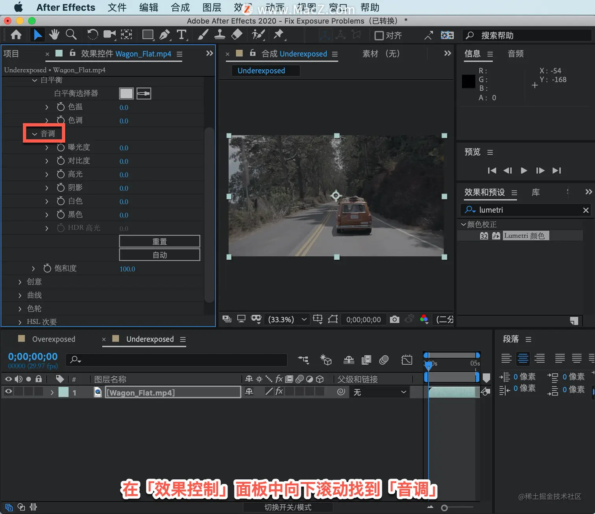Click the lumetri effects search field
The image size is (595, 514).
[x=526, y=210]
